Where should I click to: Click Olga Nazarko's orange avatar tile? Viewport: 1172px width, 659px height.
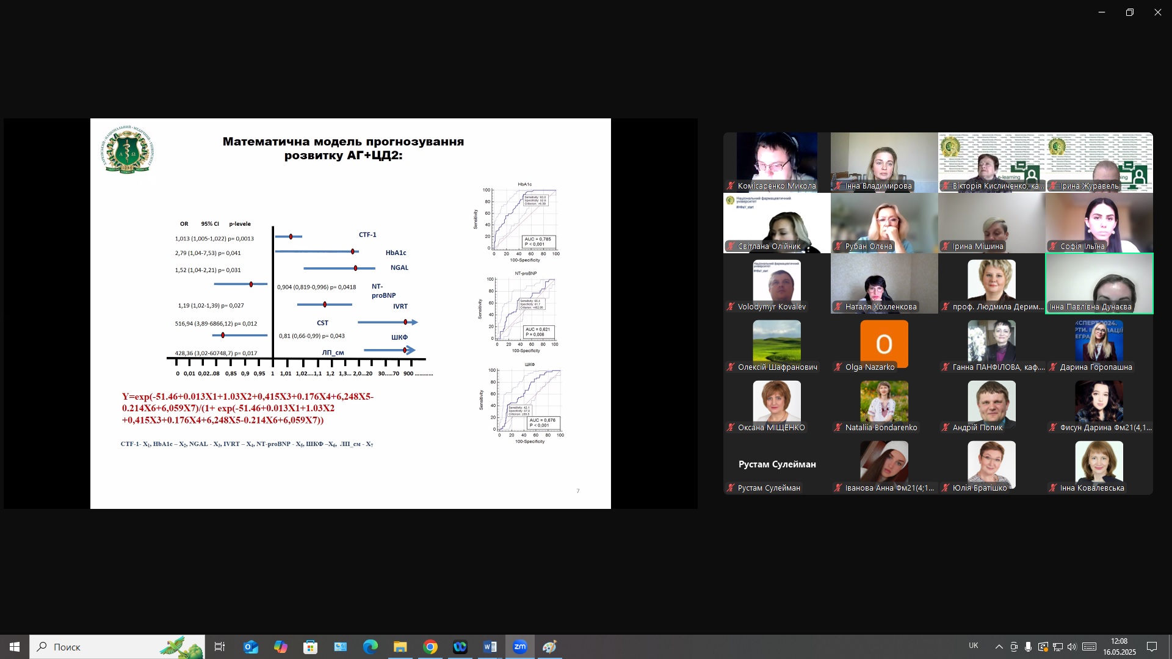(884, 344)
